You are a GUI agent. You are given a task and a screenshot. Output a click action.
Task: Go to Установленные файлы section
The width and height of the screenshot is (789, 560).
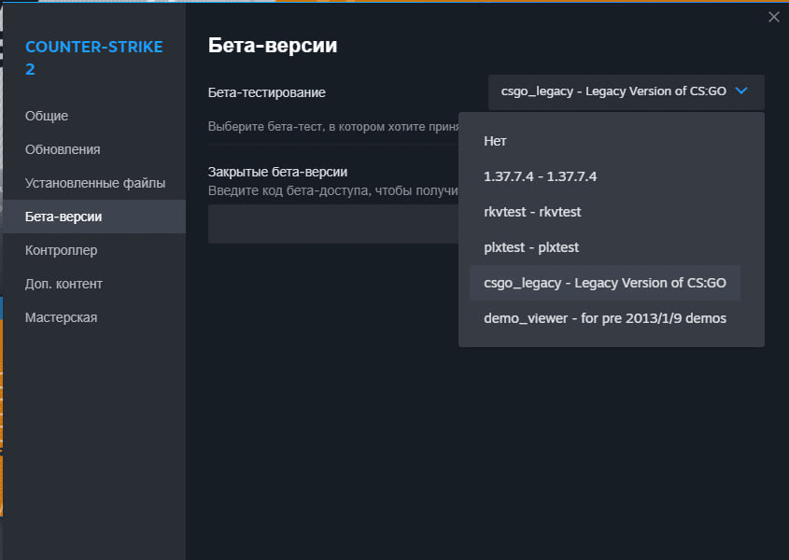94,183
